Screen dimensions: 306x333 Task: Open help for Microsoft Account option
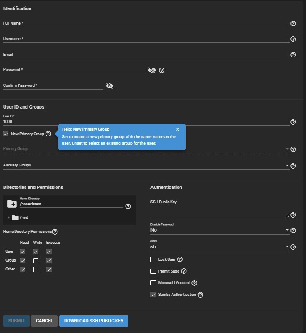pyautogui.click(x=194, y=283)
